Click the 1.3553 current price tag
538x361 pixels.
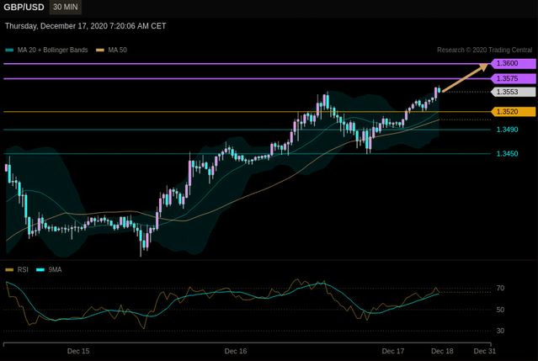tap(514, 92)
